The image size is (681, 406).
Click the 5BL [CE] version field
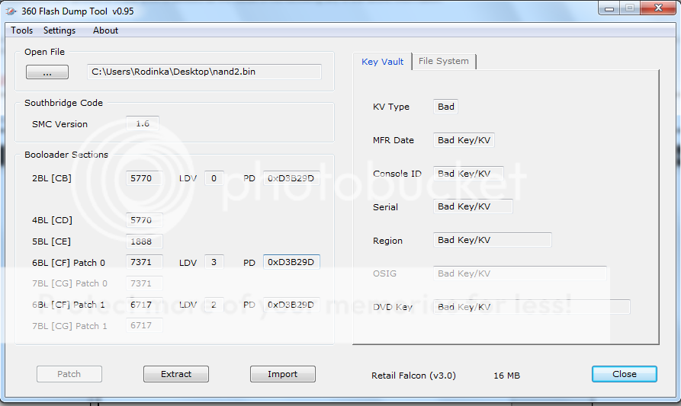pos(143,241)
